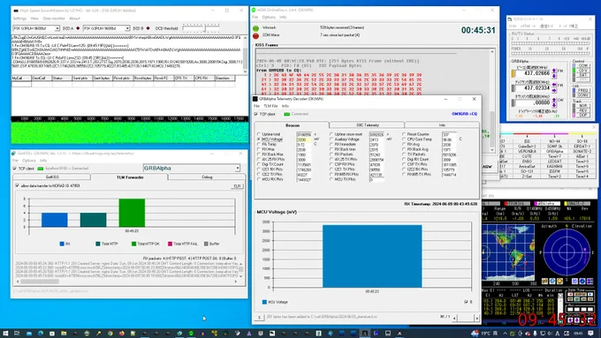
Task: Click the DOP track button
Action: tap(582, 115)
